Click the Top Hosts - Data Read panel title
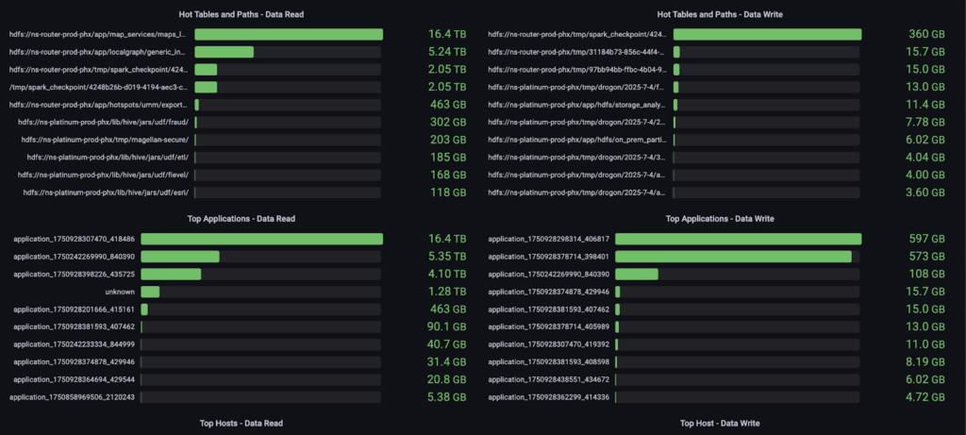The width and height of the screenshot is (966, 435). (x=241, y=423)
